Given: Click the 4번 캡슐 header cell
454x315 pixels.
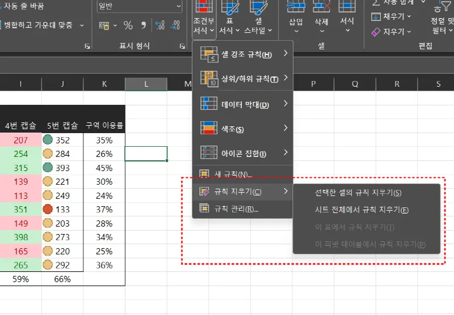Looking at the screenshot, I should tap(21, 125).
